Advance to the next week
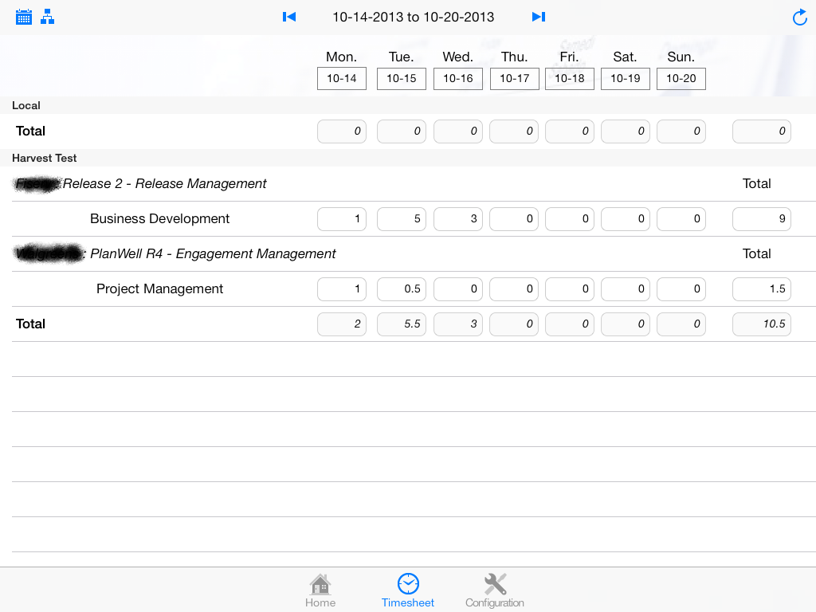The image size is (816, 612). [x=539, y=17]
